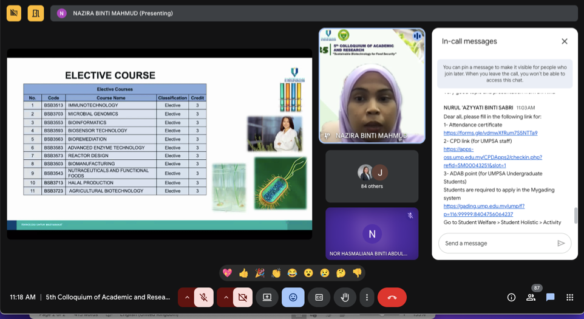Viewport: 584px width, 319px height.
Task: Click the ELECTIVE COURSE slide title
Action: click(110, 75)
